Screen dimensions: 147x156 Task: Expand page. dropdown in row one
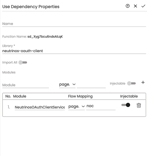(77, 106)
